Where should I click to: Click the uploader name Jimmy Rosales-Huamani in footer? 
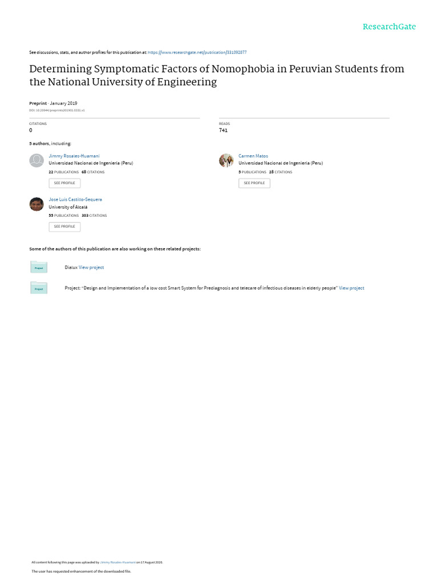117,562
